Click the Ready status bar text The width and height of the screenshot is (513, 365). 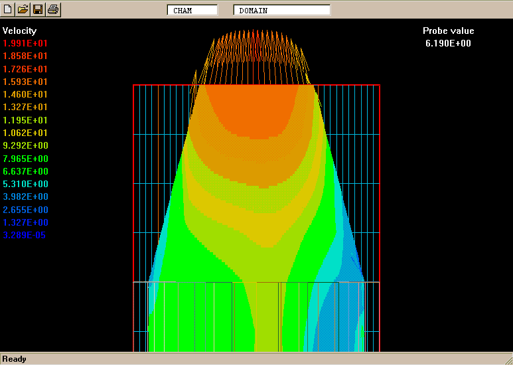14,359
